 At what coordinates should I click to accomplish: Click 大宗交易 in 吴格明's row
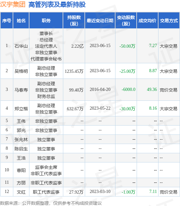point(169,71)
